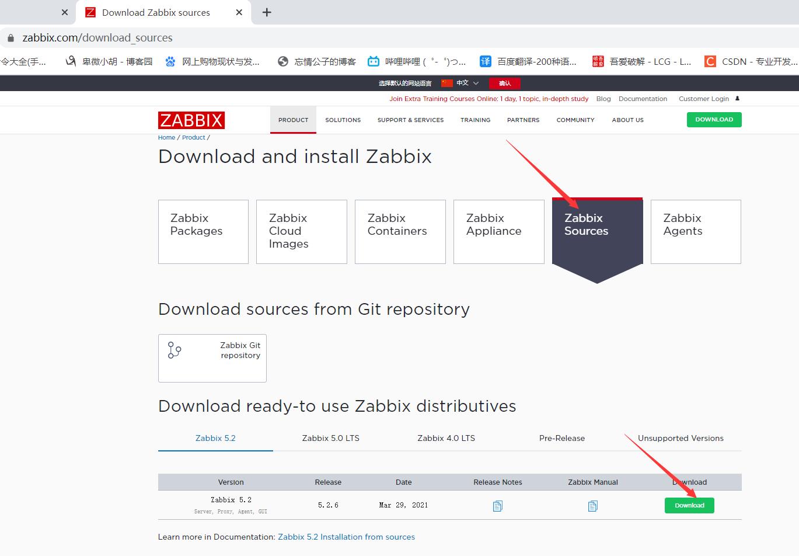Open a new browser tab
Viewport: 799px width, 556px height.
pos(267,12)
